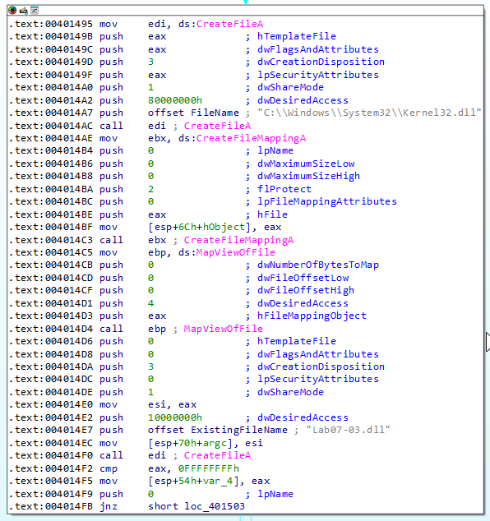Screen dimensions: 490x521
Task: Click the "Lab07-03.dll" string comment
Action: coord(348,430)
